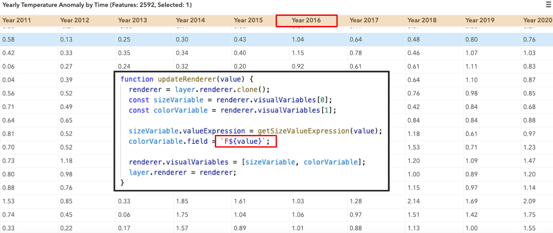Select the row starting with 1.53
The height and width of the screenshot is (233, 553).
click(x=276, y=201)
